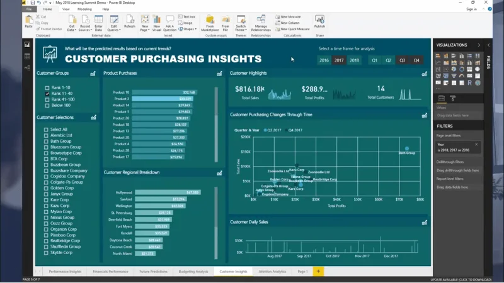Open Recent Sources

point(85,23)
